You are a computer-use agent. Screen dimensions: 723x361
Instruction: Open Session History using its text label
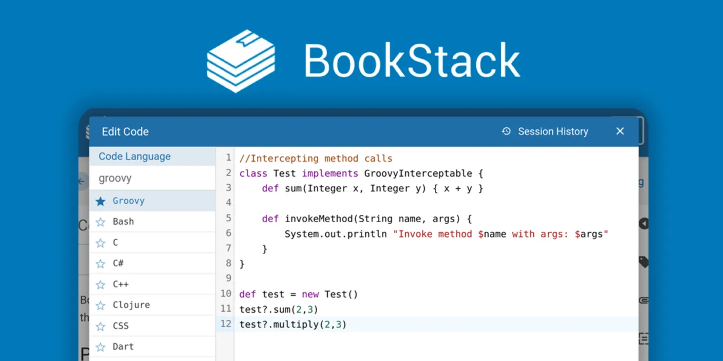pos(553,131)
